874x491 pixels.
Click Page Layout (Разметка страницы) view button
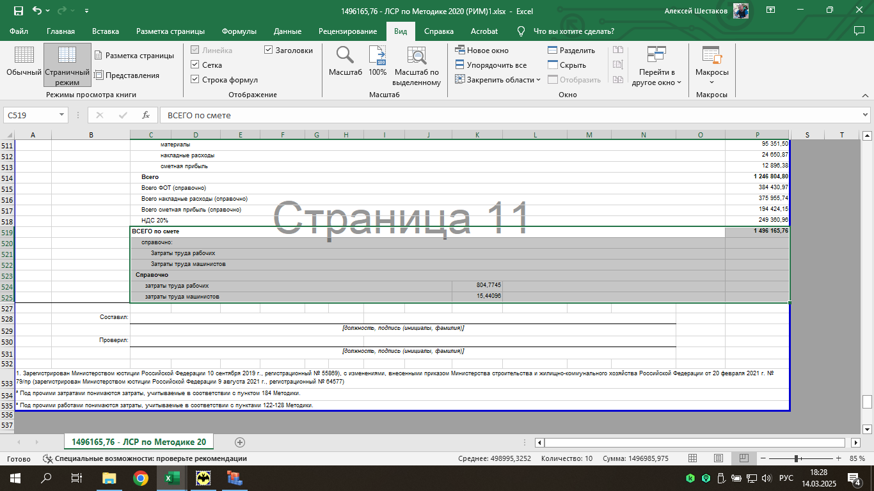(134, 56)
